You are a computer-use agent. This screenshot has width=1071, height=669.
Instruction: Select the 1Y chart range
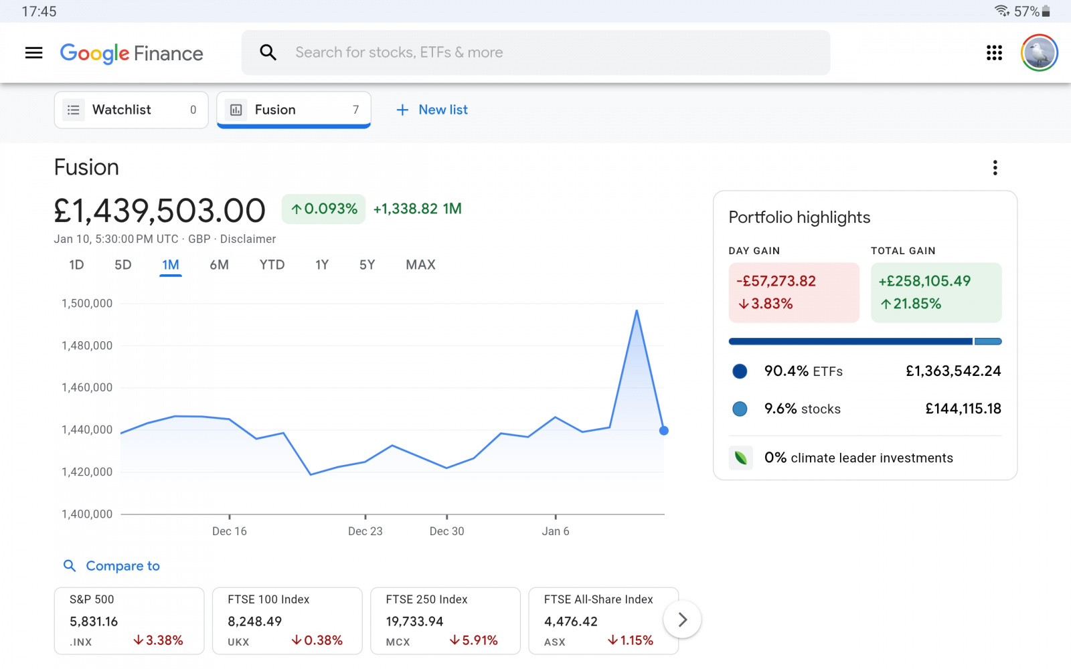(x=322, y=265)
